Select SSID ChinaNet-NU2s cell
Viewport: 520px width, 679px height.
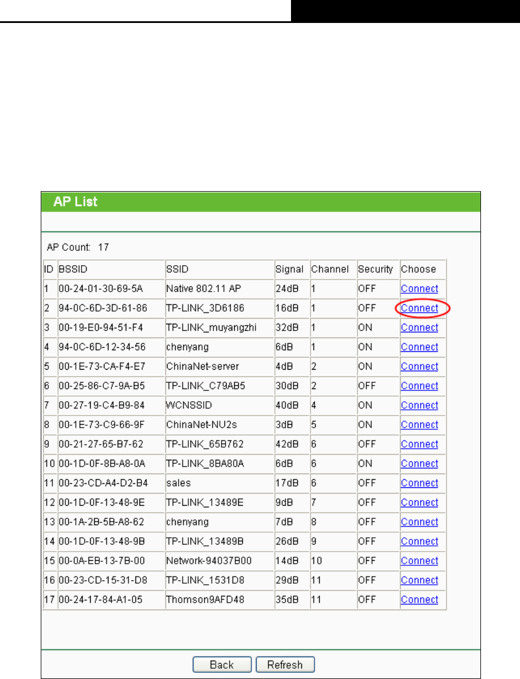[219, 425]
